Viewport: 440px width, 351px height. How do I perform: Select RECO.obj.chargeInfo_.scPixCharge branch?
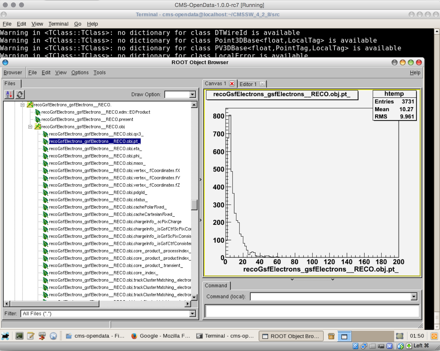115,222
